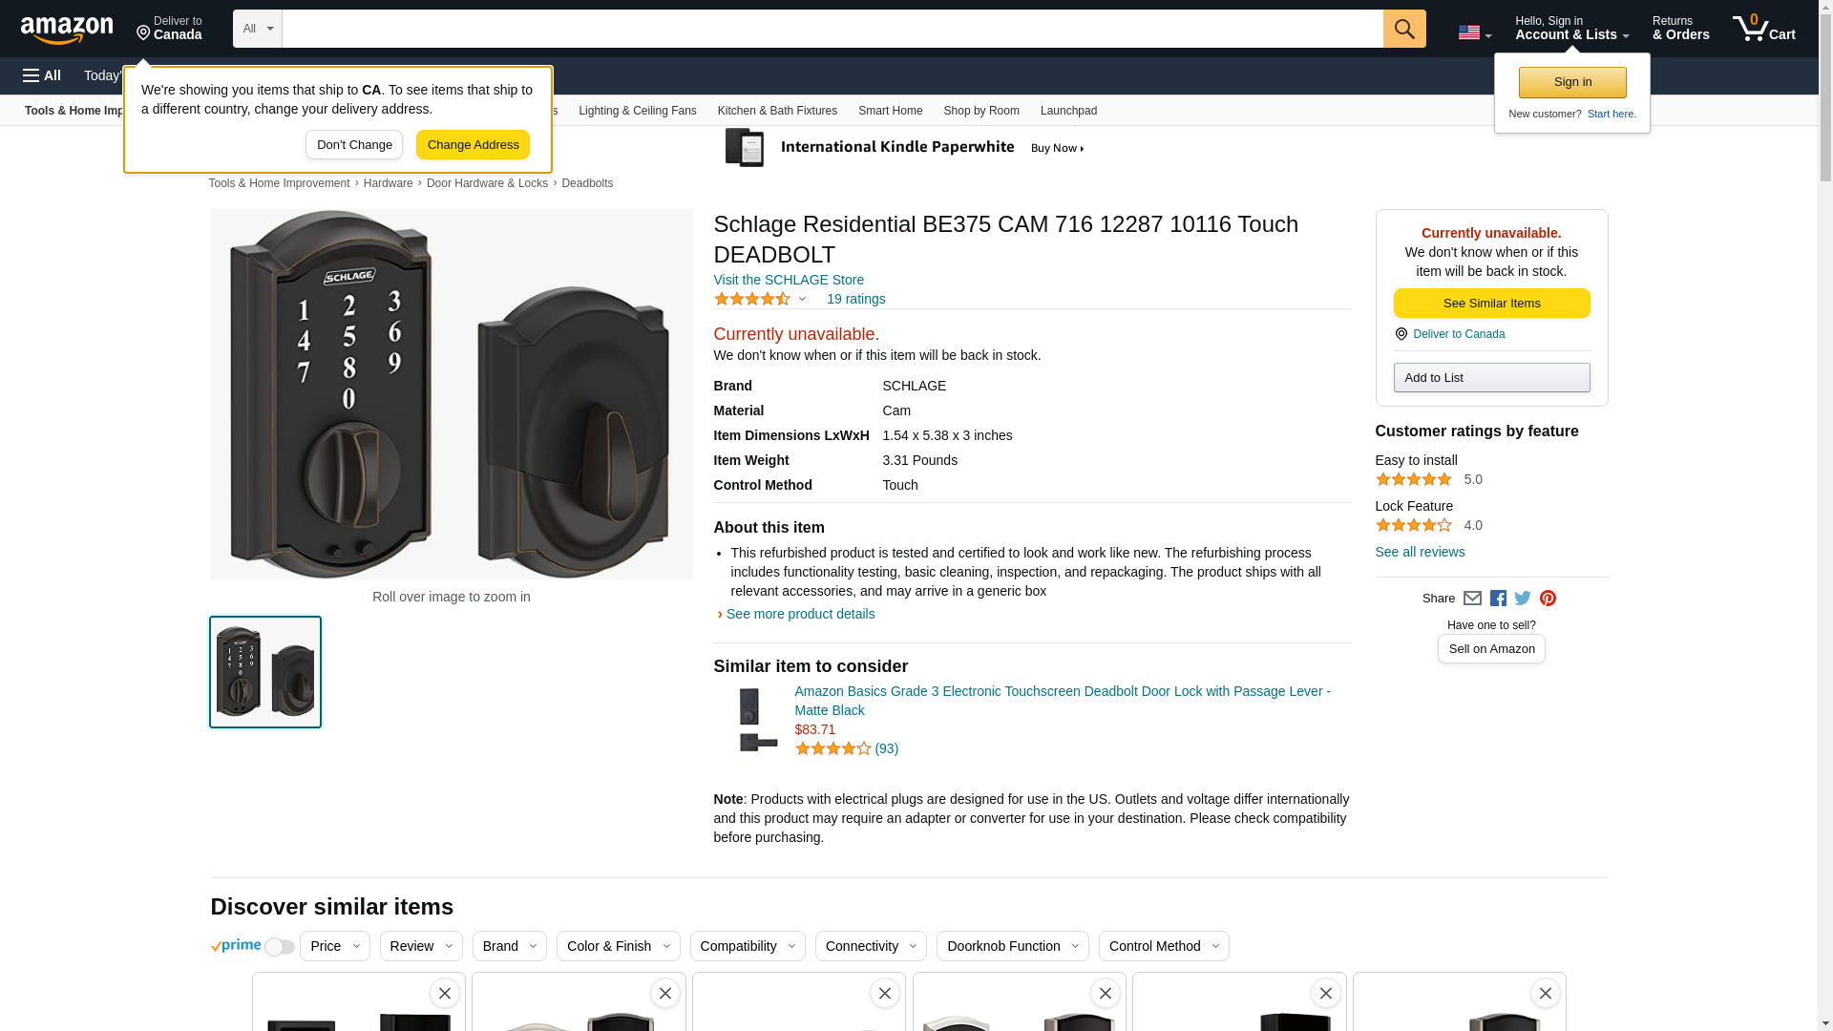
Task: Share product on Pinterest icon
Action: coord(1548,599)
